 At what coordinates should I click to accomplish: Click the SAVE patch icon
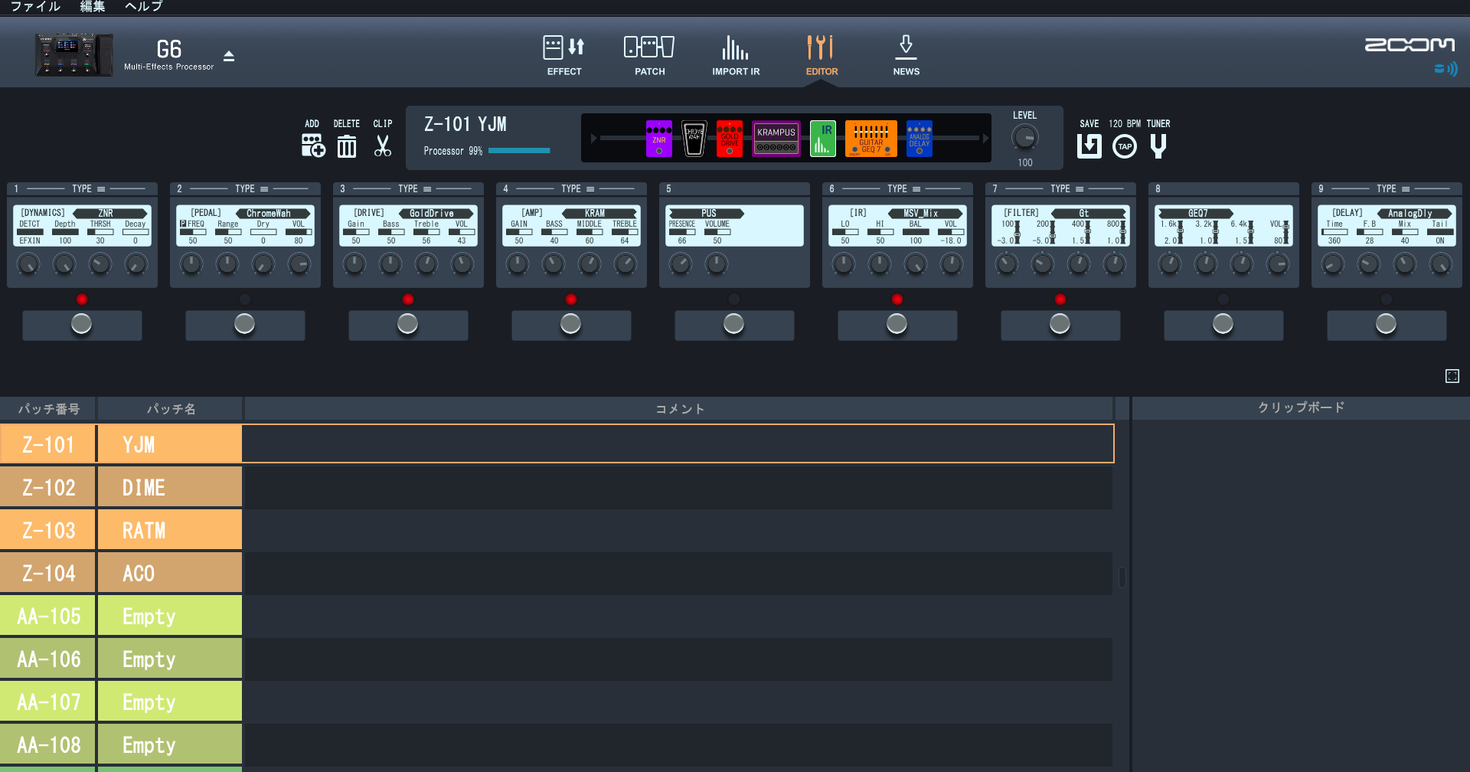[x=1089, y=146]
